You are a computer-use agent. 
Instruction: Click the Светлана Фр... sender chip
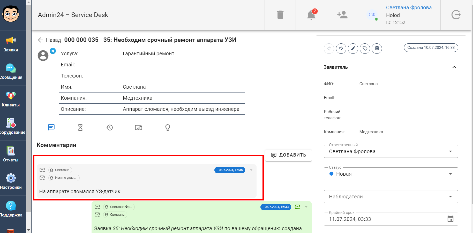(x=119, y=207)
